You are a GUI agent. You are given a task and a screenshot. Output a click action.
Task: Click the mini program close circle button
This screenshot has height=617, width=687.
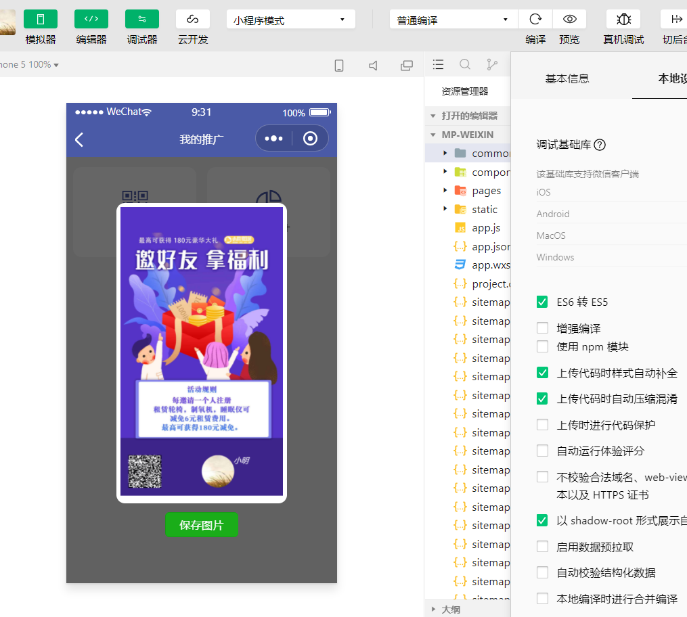[x=310, y=139]
